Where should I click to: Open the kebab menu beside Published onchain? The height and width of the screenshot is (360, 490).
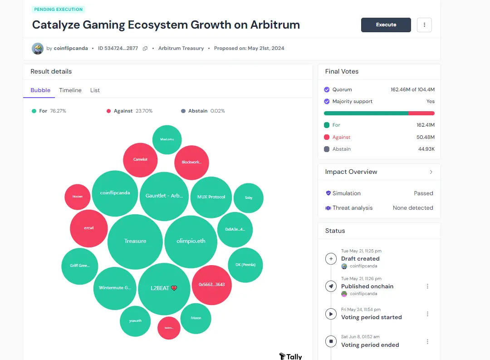[427, 286]
